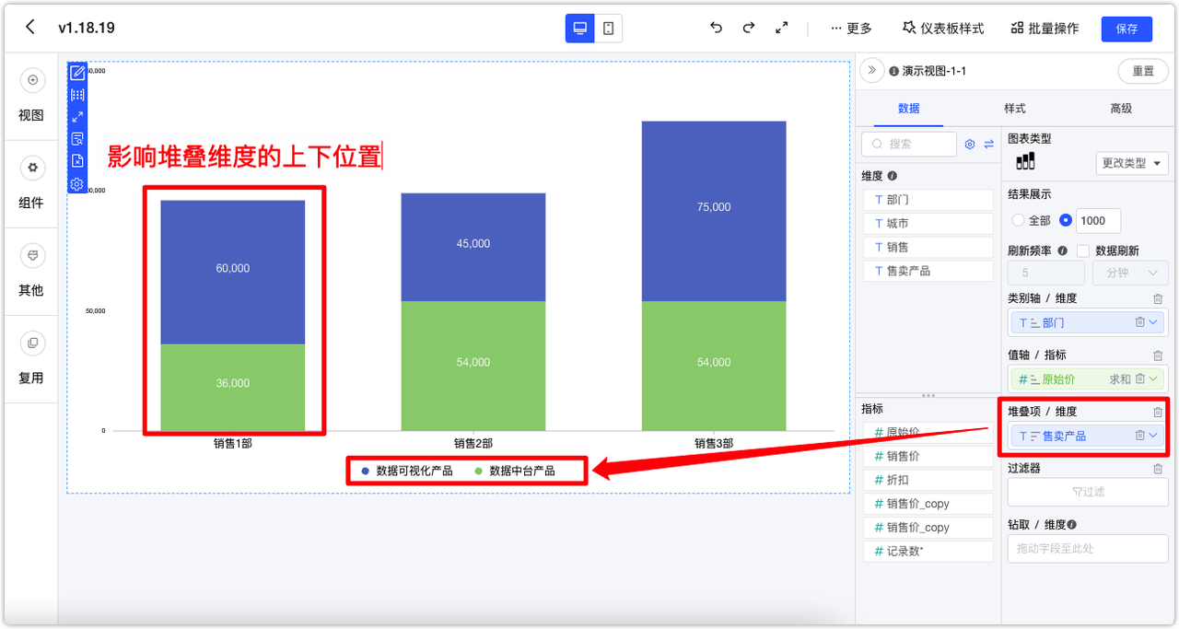This screenshot has height=629, width=1179.
Task: Click the chart export file icon
Action: 77,161
